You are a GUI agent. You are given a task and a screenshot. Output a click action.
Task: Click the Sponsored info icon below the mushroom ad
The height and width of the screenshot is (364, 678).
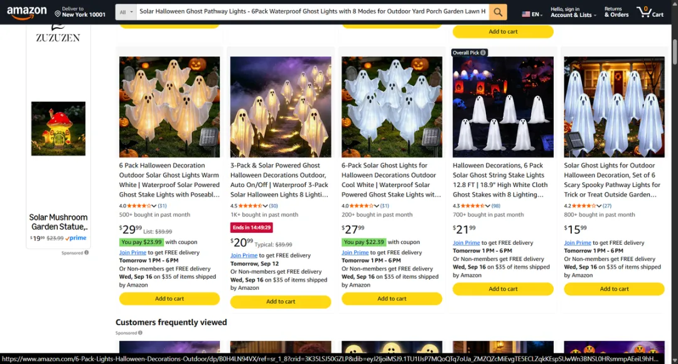click(87, 252)
